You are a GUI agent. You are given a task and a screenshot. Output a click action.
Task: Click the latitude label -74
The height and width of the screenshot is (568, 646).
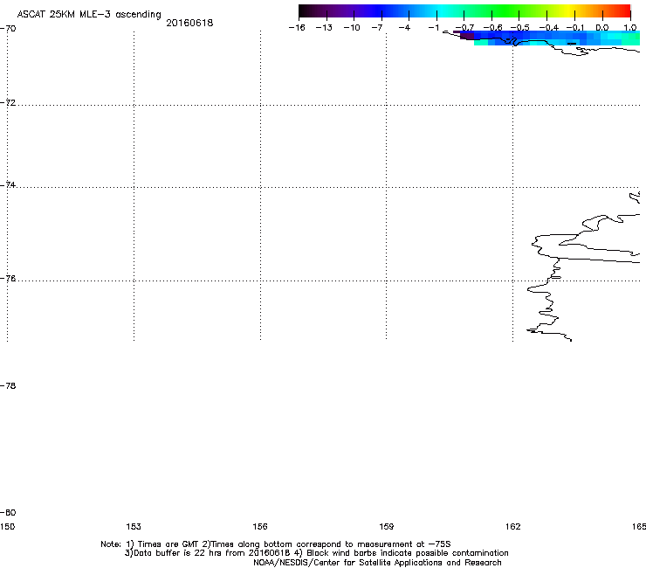point(8,184)
